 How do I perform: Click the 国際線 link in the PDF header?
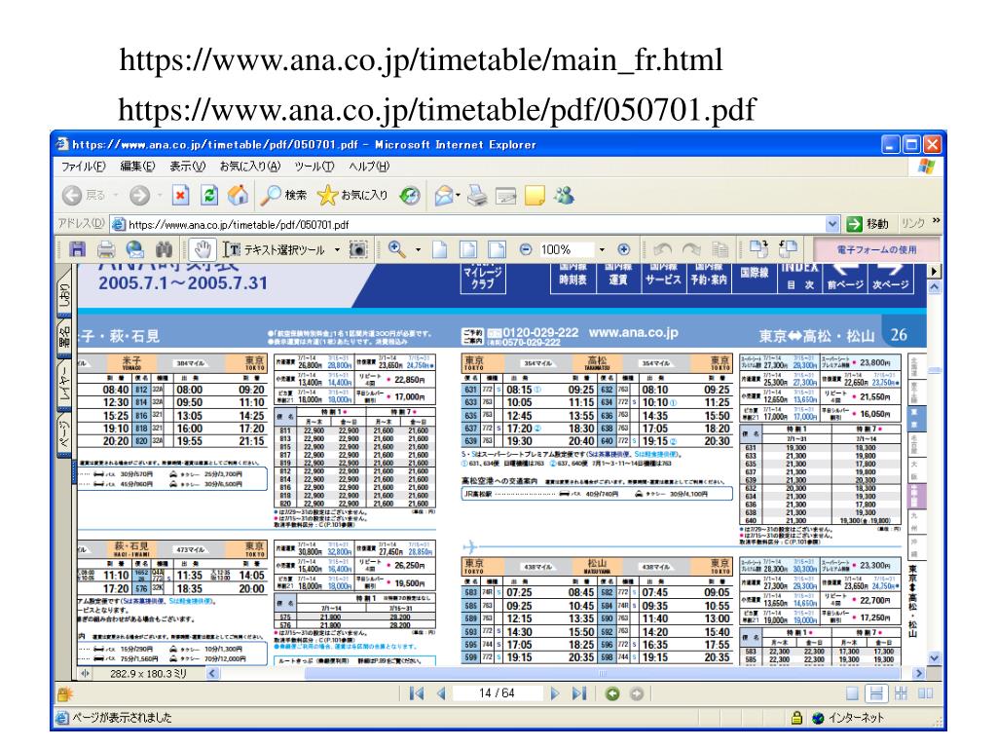(x=755, y=279)
